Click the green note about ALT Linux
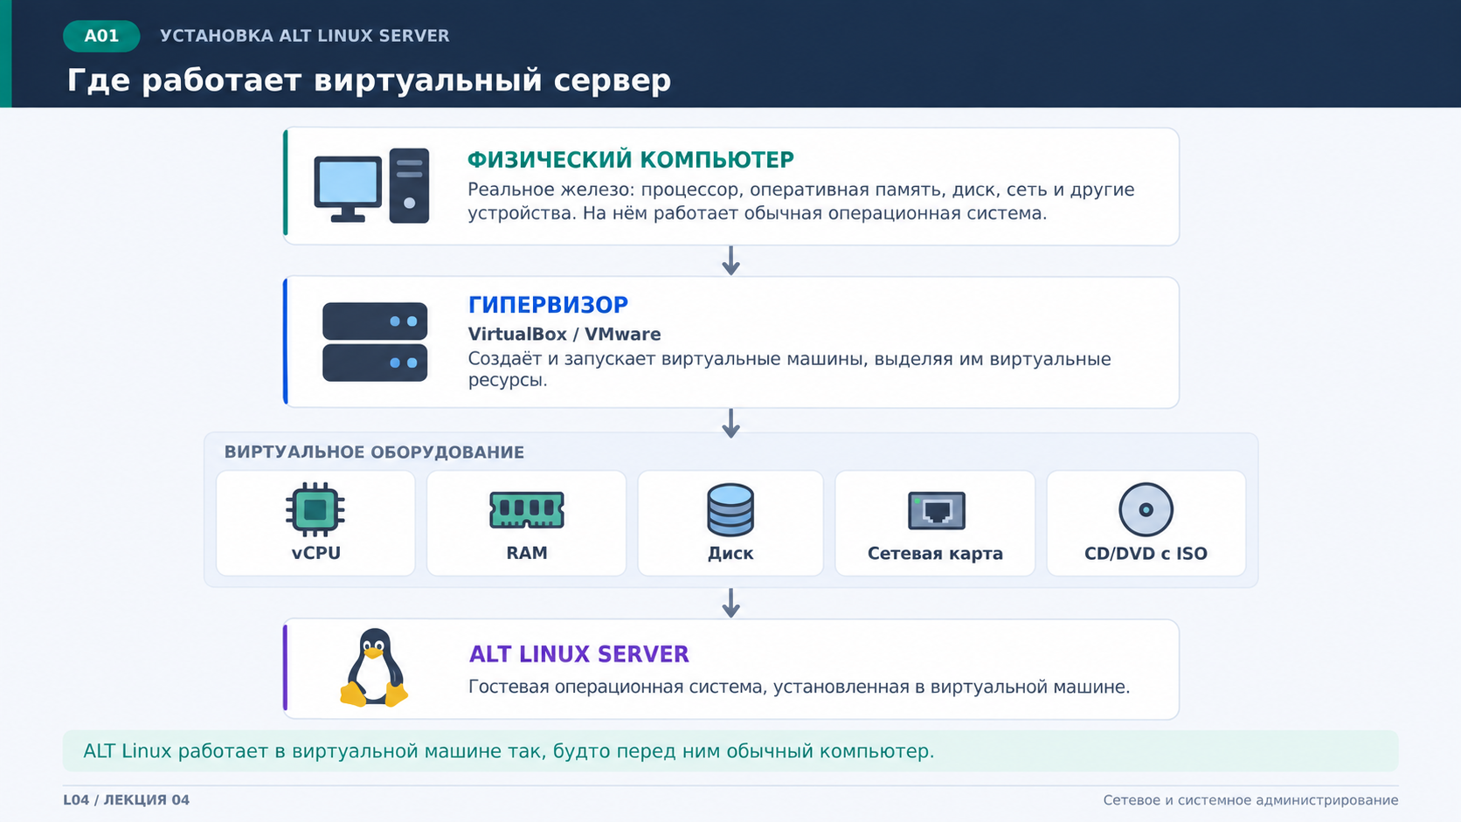This screenshot has width=1461, height=822. point(730,751)
